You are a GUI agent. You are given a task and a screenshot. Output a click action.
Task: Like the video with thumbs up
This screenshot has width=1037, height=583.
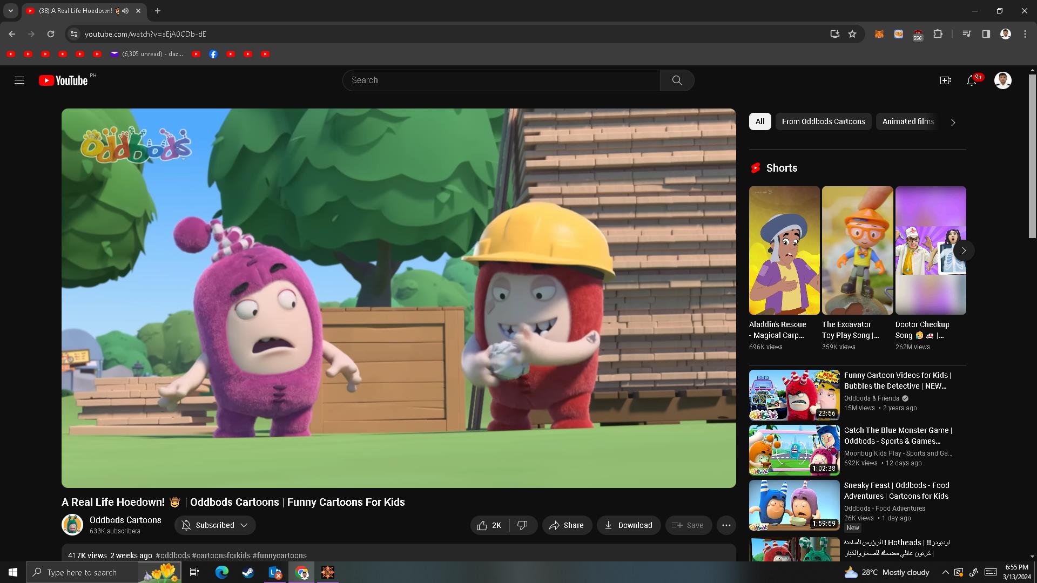490,525
